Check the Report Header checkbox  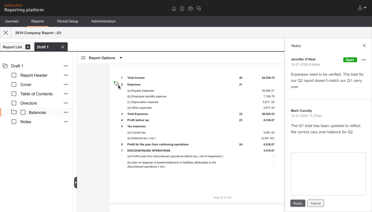(14, 75)
